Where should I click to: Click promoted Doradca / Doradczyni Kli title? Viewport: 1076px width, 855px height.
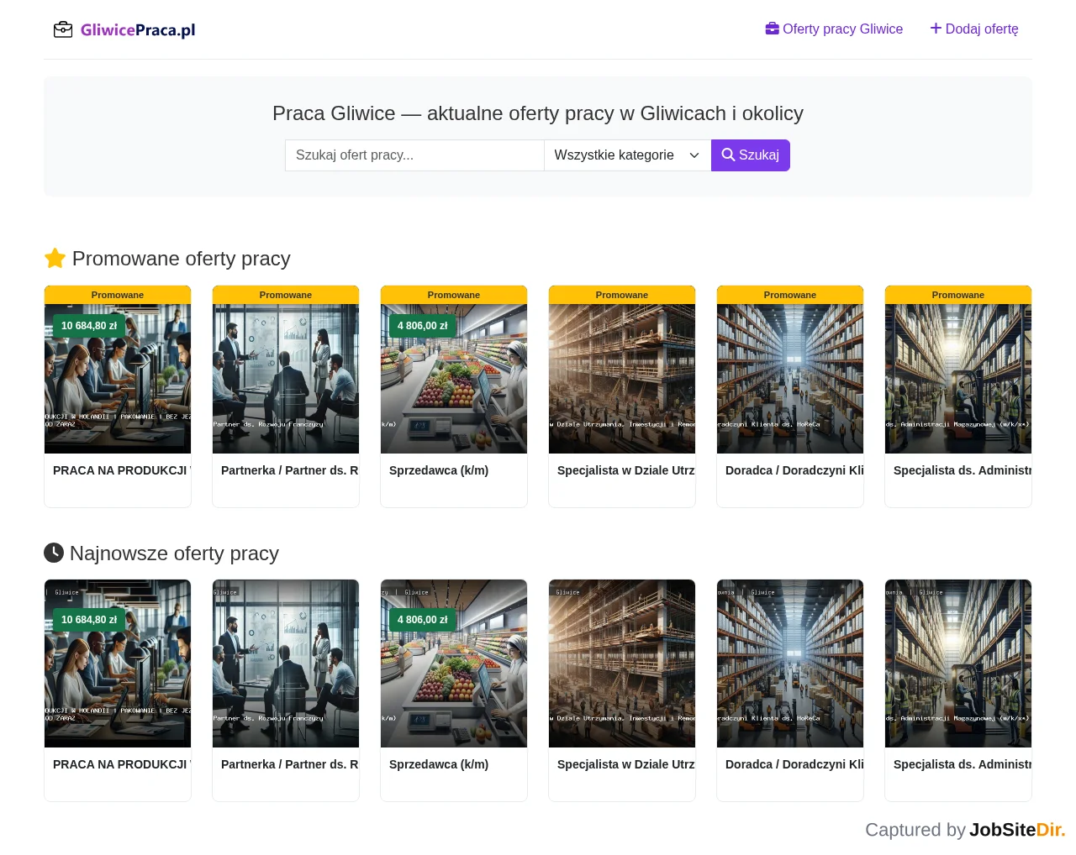794,470
